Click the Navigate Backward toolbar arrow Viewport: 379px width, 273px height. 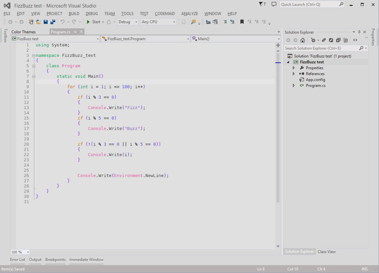click(x=10, y=22)
